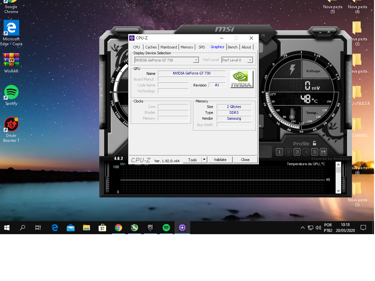Screen dimensions: 375x281
Task: Select Afterburner profile slot 5
Action: point(315,152)
